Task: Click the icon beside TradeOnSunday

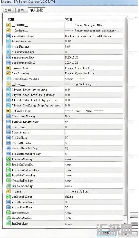Action: click(8, 186)
